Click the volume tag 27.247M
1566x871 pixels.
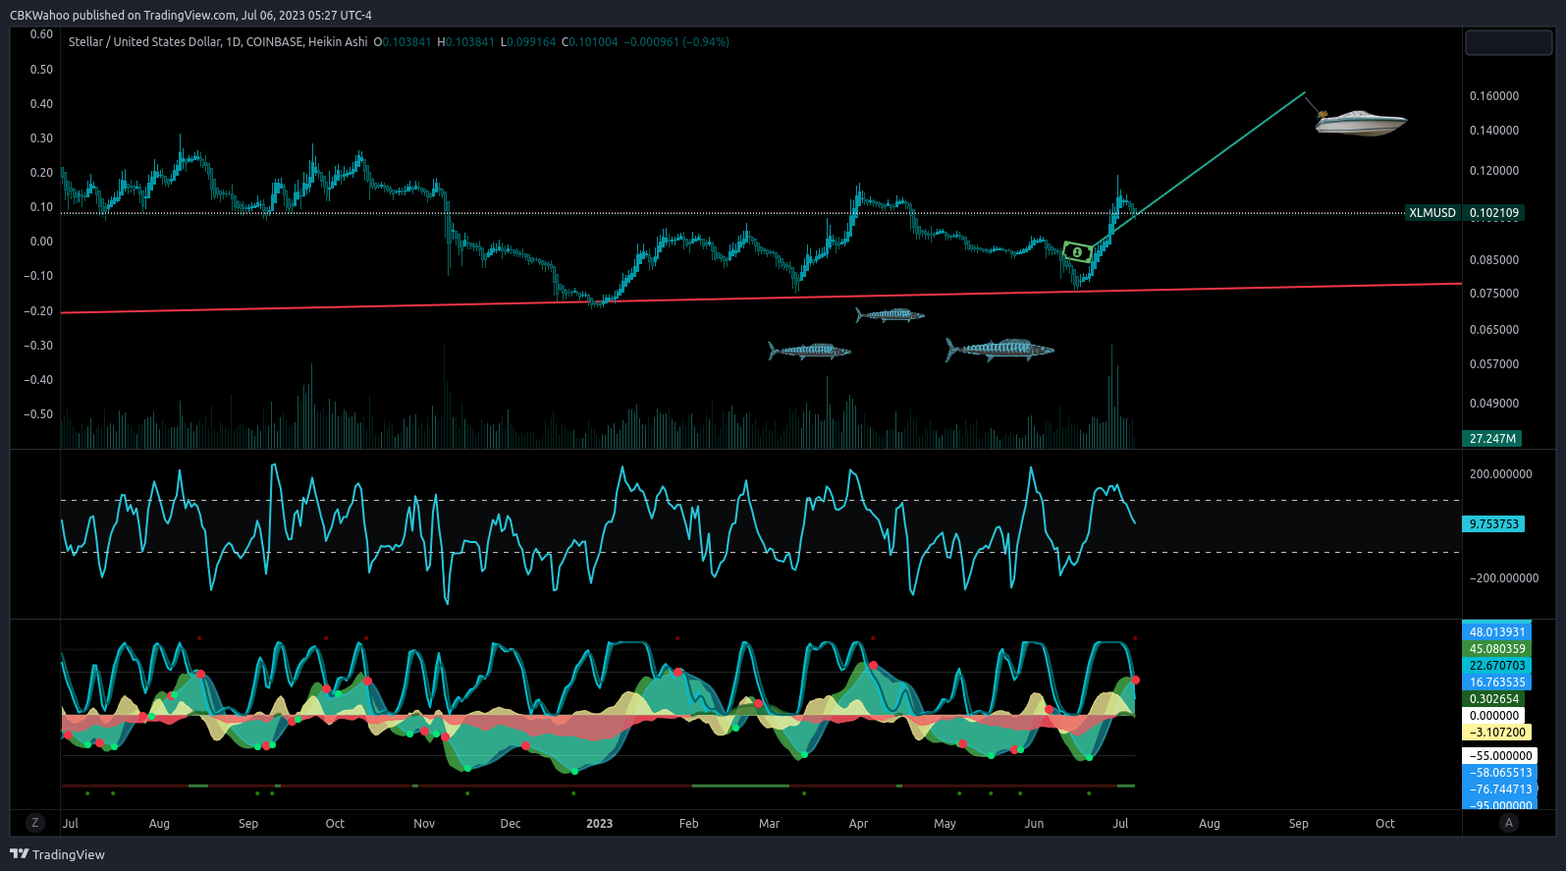(x=1492, y=439)
